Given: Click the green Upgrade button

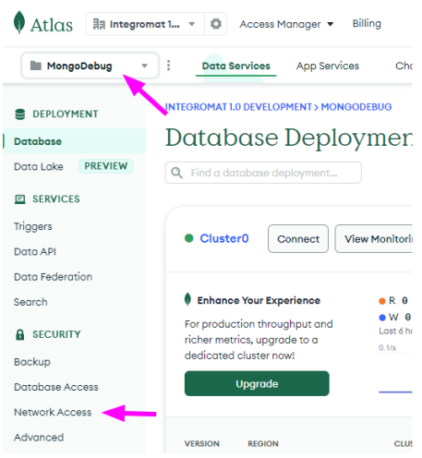Looking at the screenshot, I should (257, 383).
